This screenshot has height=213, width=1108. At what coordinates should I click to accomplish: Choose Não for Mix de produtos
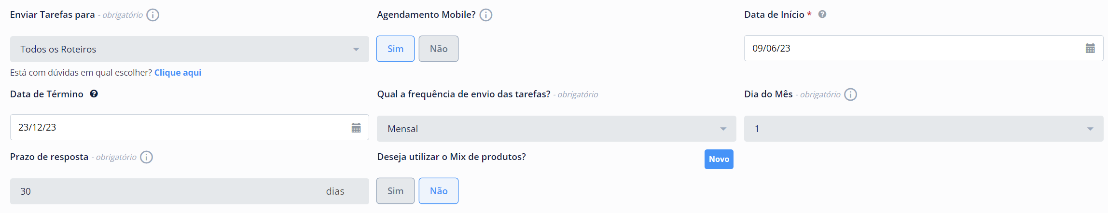438,191
